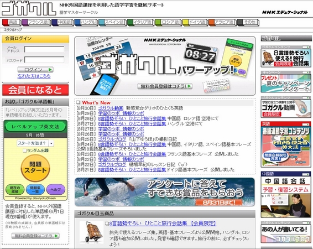Click 無料会員登録はコチラ on the main banner
The height and width of the screenshot is (249, 313).
(x=165, y=86)
